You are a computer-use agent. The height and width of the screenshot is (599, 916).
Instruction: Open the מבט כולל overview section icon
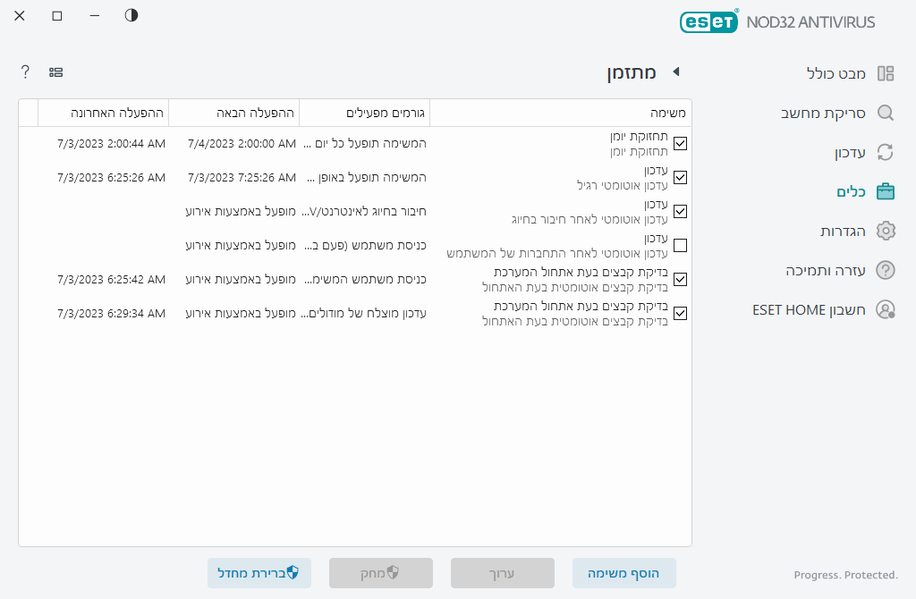tap(886, 73)
